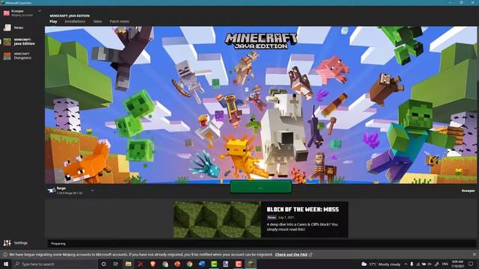Switch to the Play tab

53,22
